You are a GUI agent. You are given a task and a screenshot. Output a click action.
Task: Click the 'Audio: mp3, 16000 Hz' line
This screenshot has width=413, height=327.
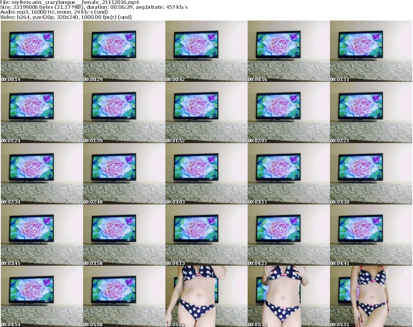click(54, 12)
